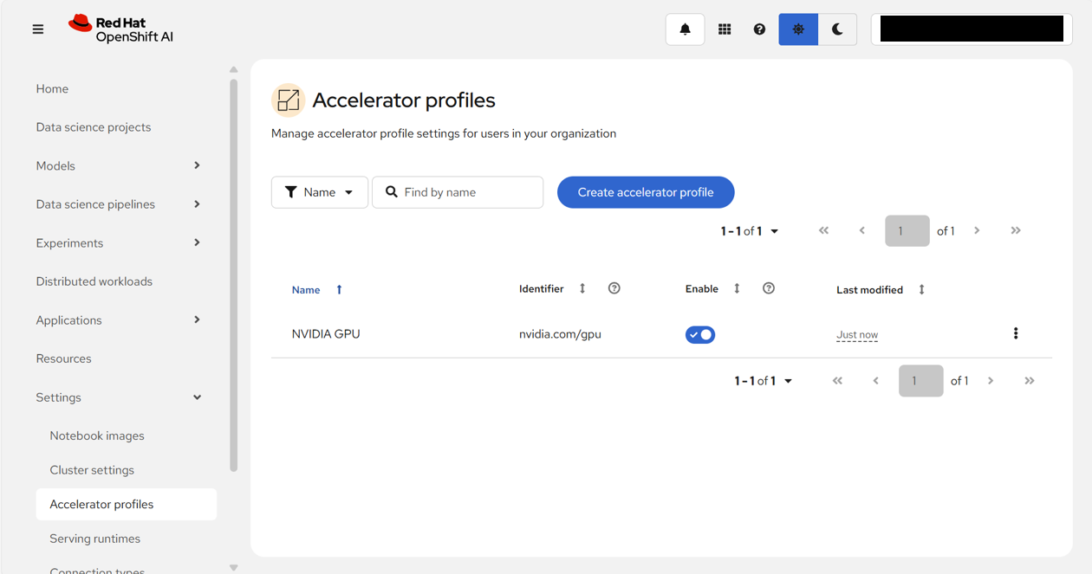Go to Cluster settings page
Image resolution: width=1092 pixels, height=574 pixels.
[92, 470]
